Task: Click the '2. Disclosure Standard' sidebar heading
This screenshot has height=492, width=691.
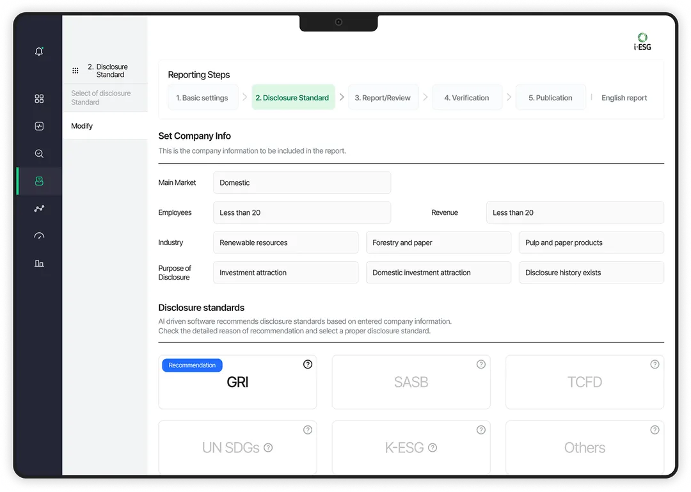Action: [107, 70]
